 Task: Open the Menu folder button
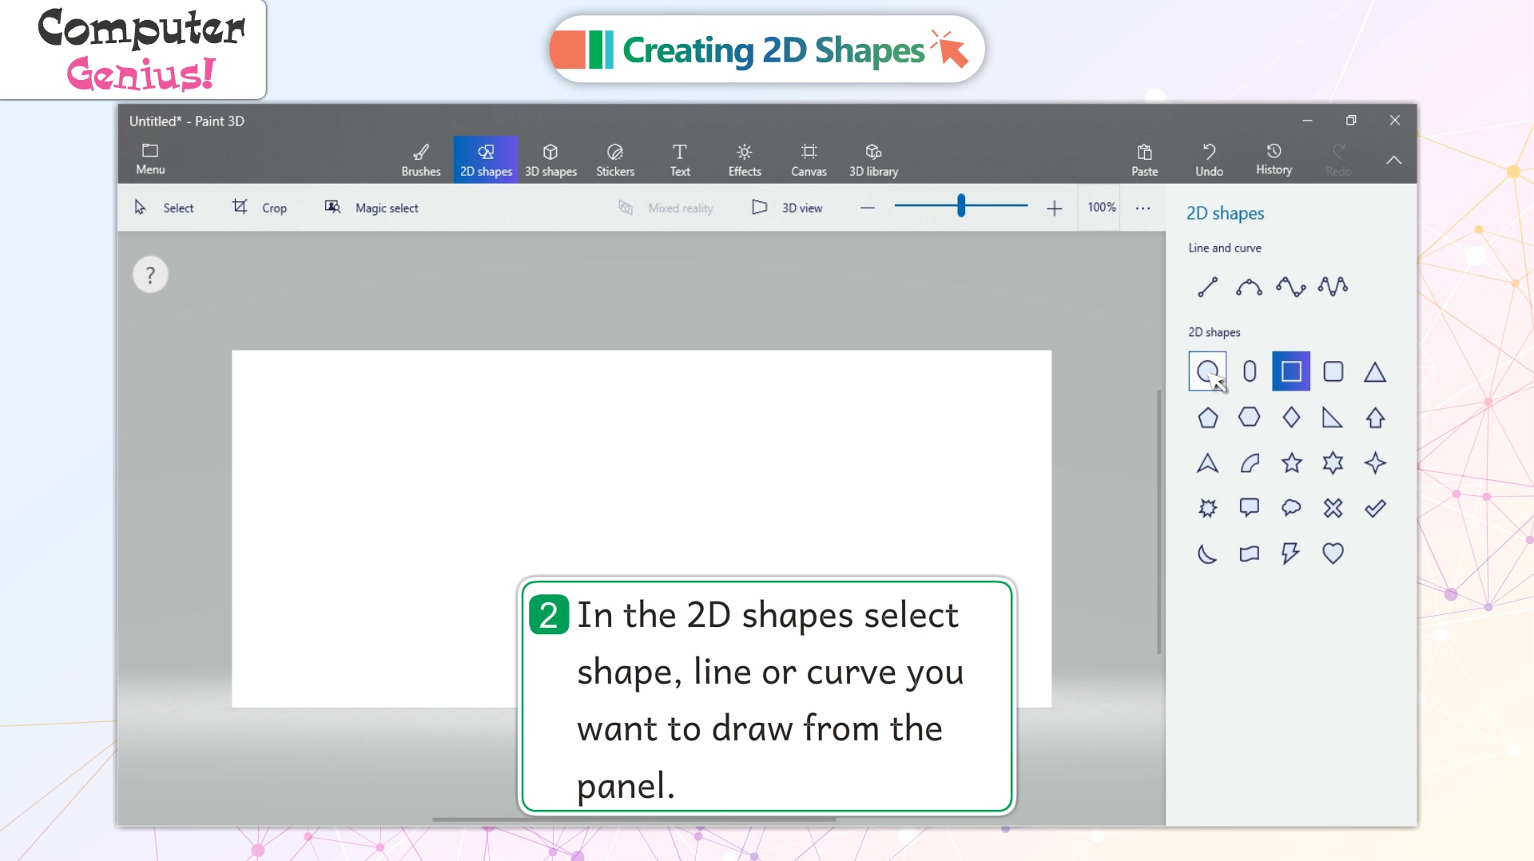point(150,159)
